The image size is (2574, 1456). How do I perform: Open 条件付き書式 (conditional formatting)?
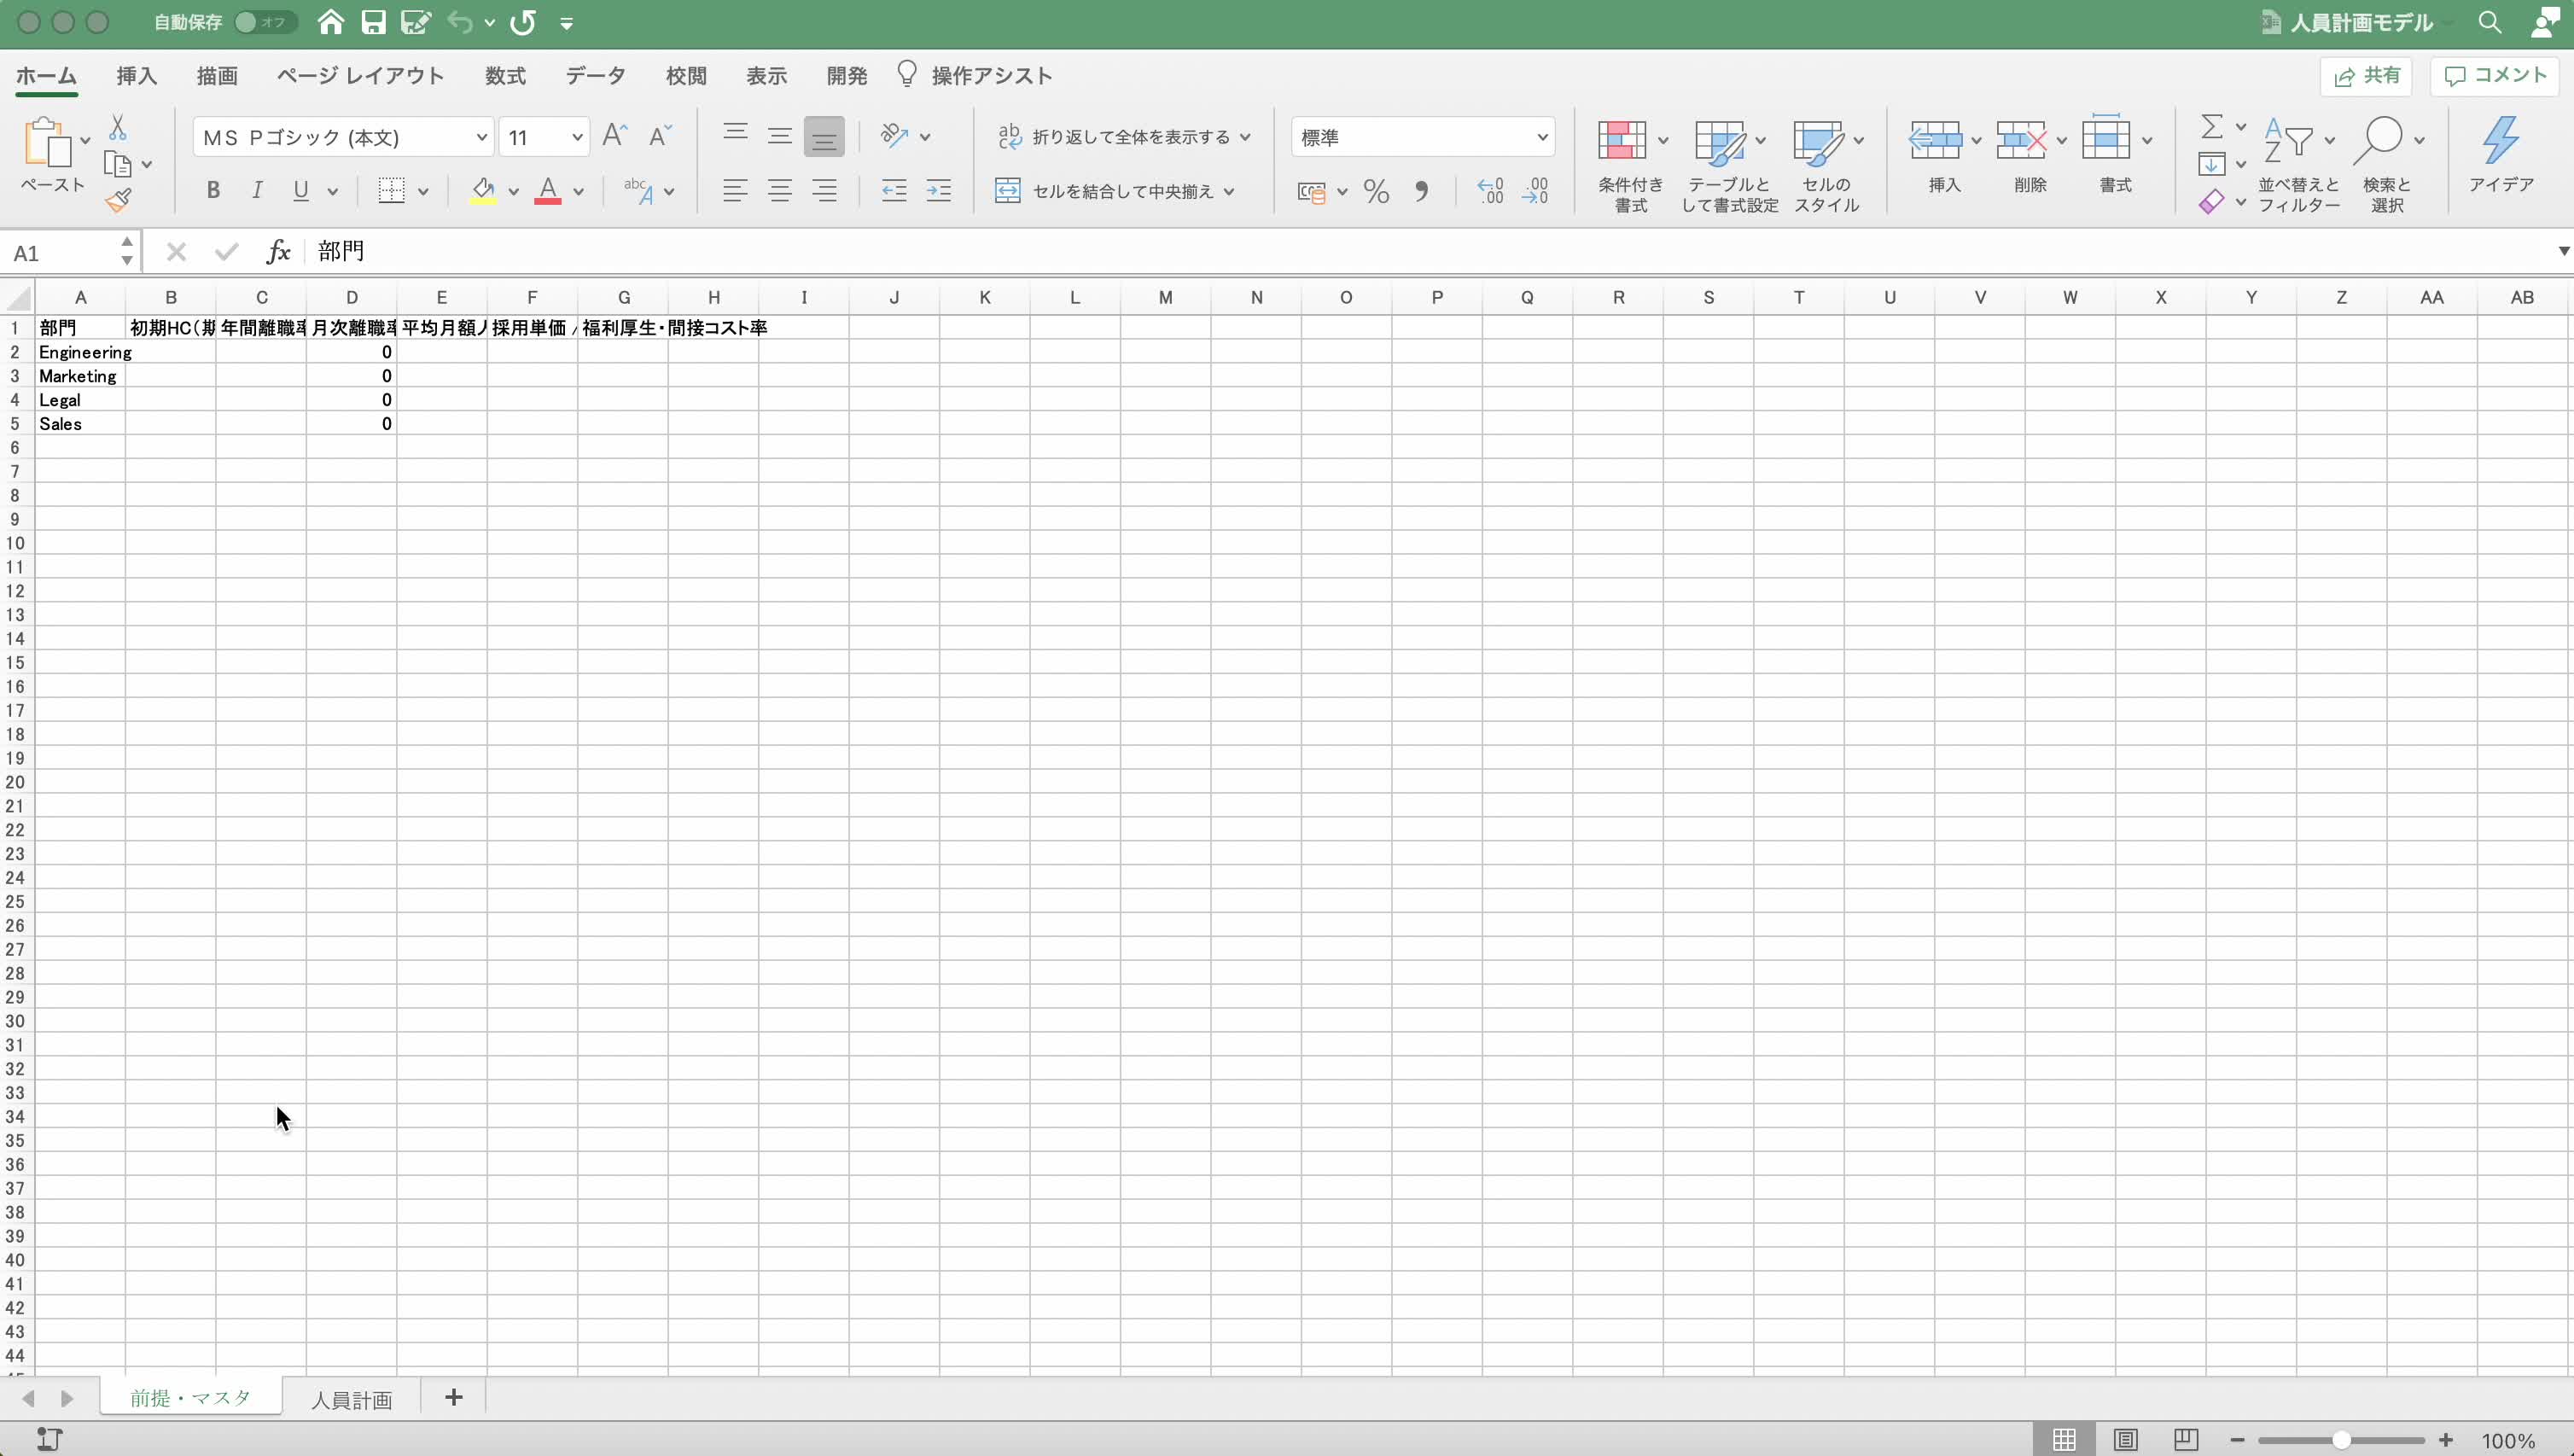pyautogui.click(x=1629, y=162)
